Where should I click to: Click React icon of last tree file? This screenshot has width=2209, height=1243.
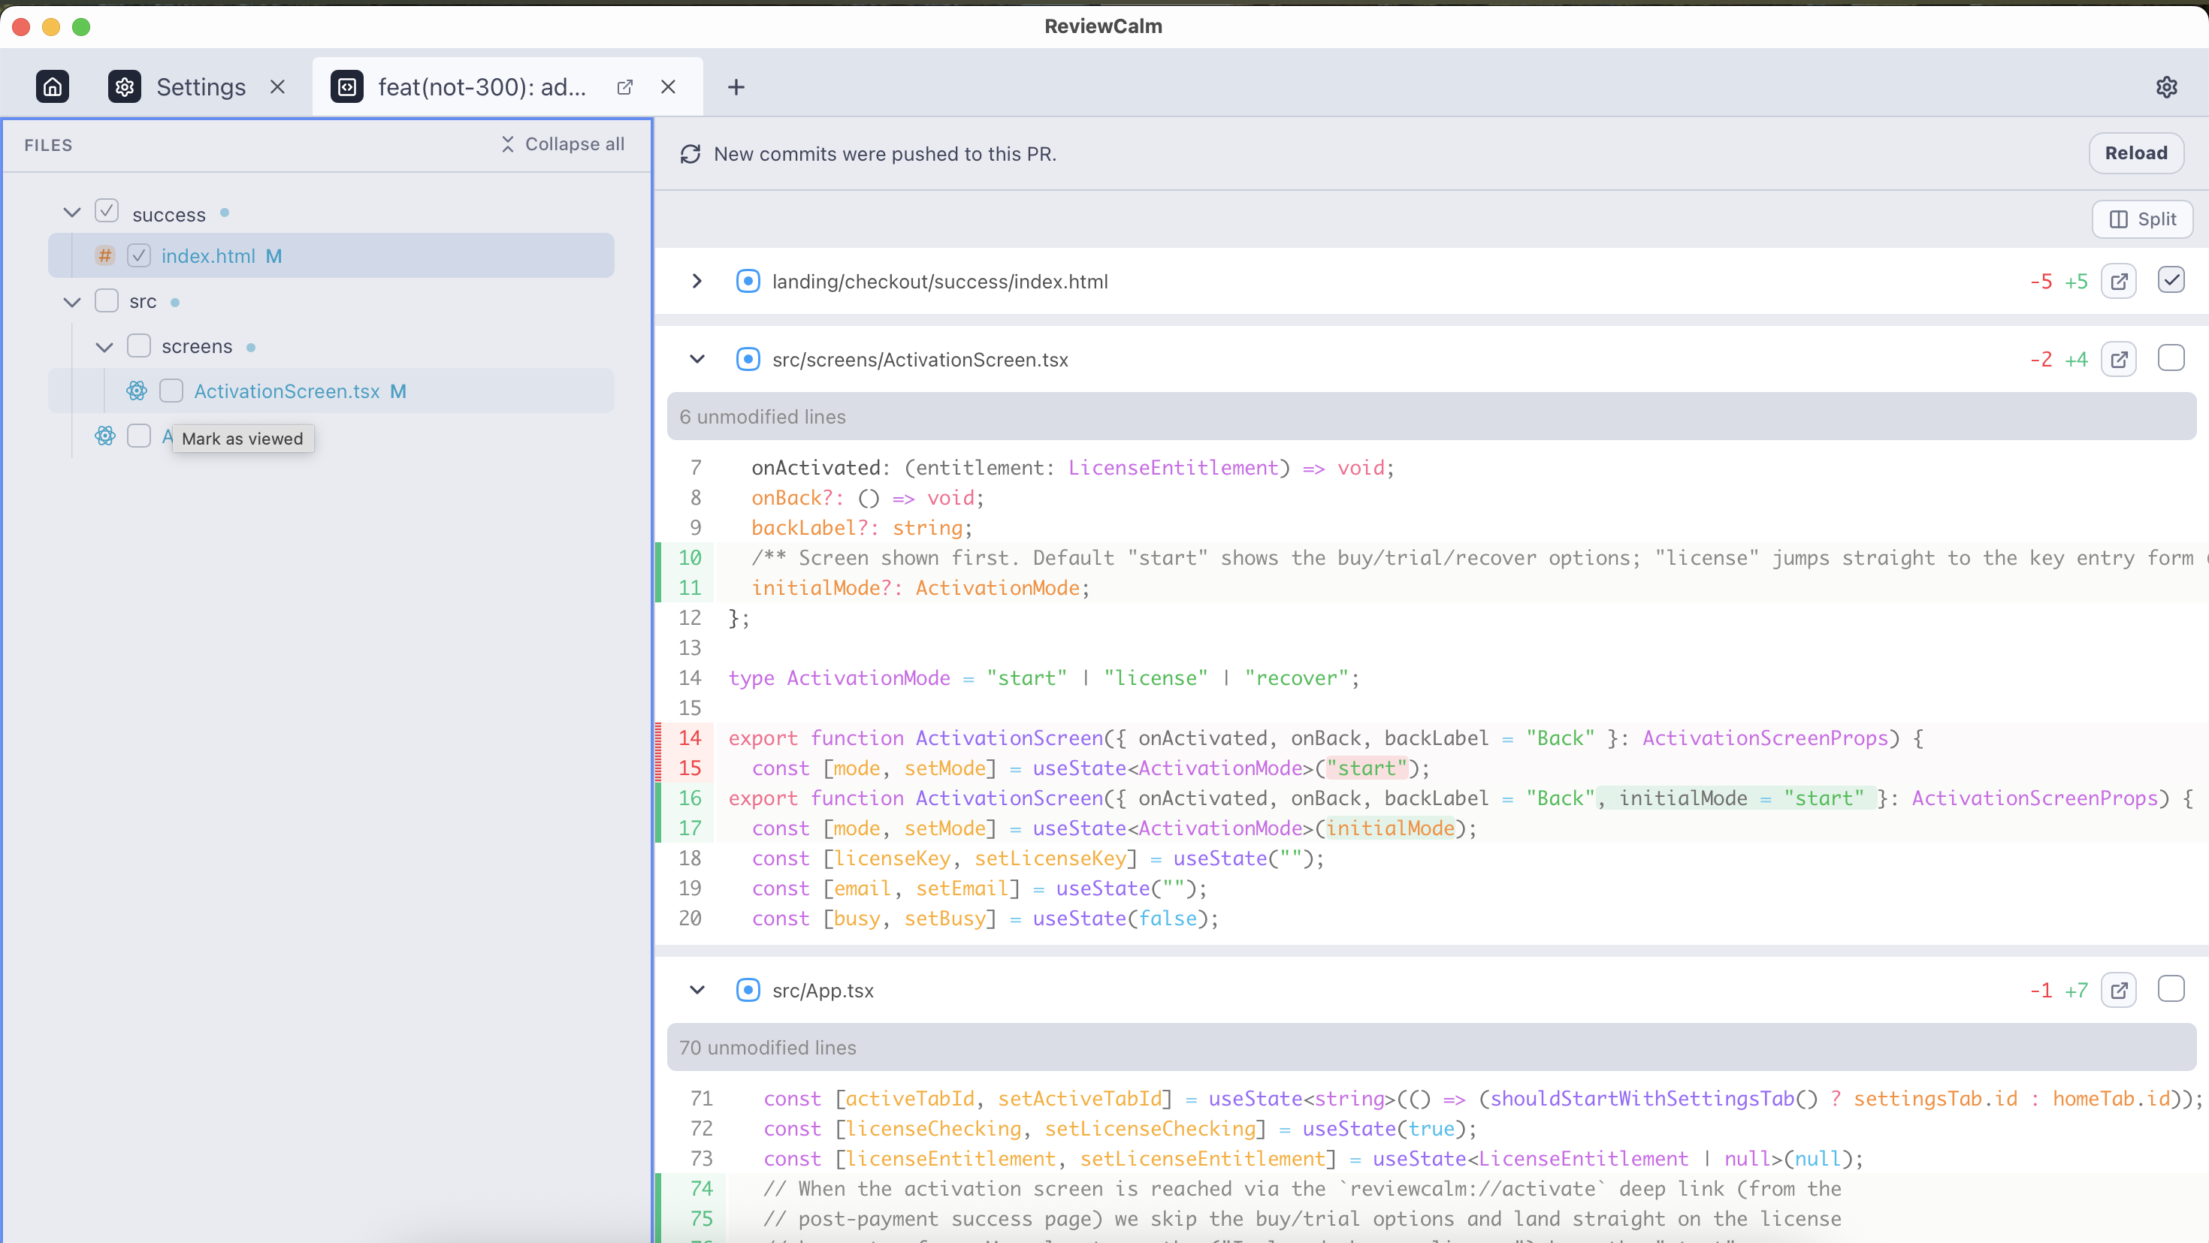pos(104,436)
